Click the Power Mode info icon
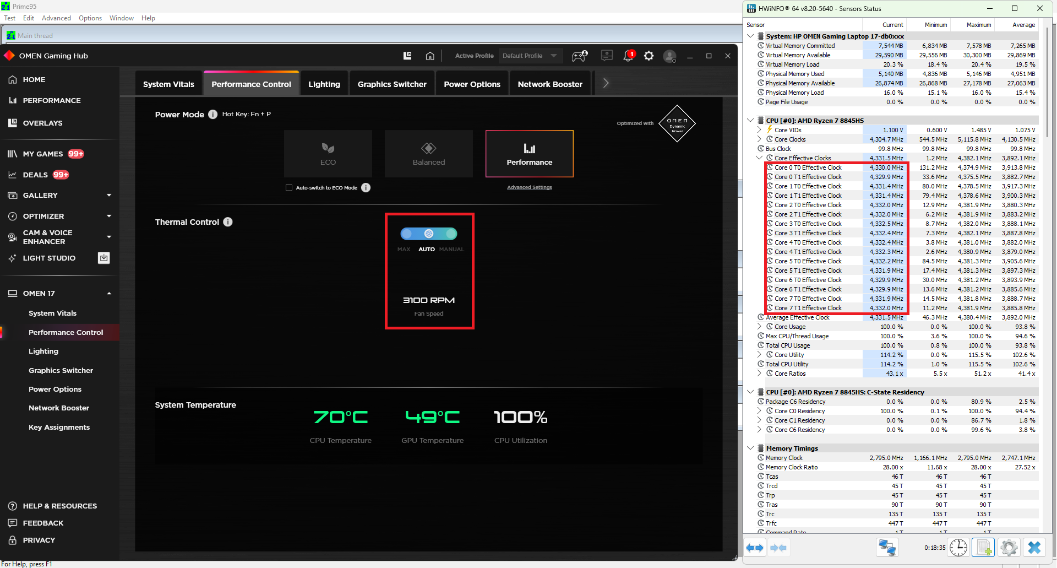This screenshot has height=568, width=1057. point(213,115)
